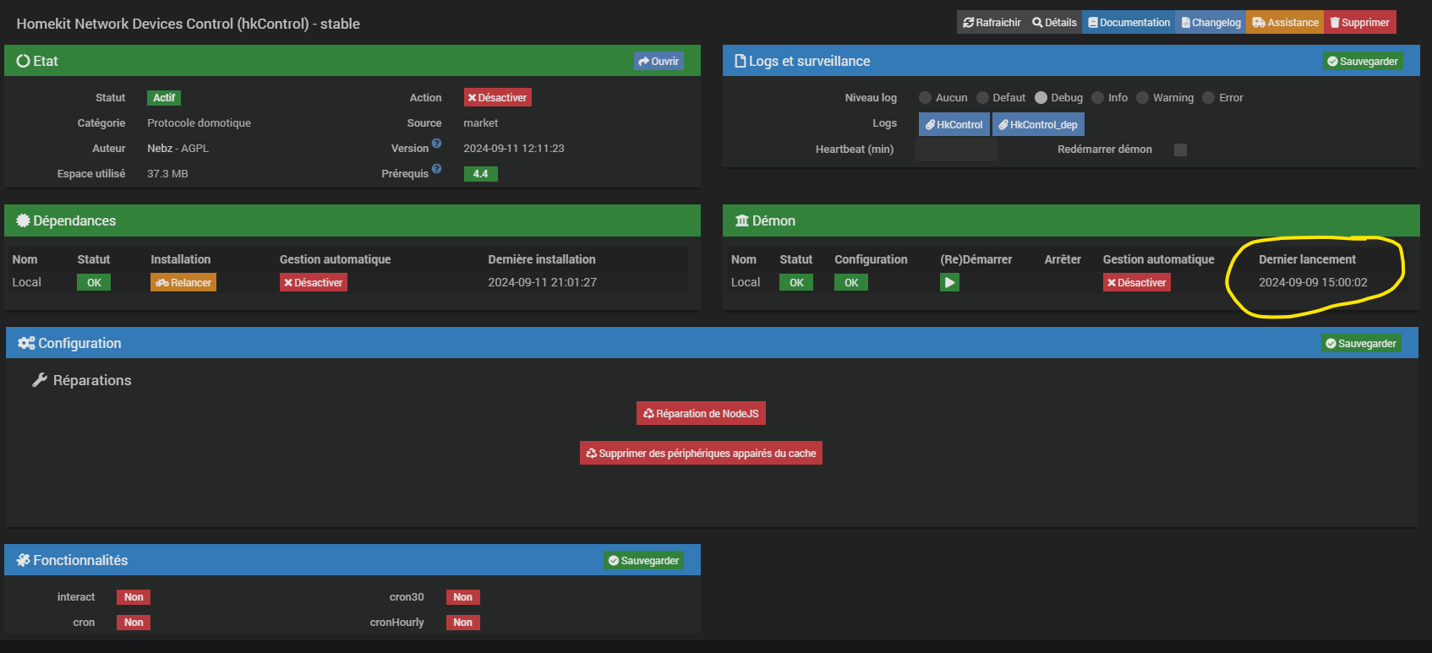
Task: View the Changelog
Action: coord(1211,23)
